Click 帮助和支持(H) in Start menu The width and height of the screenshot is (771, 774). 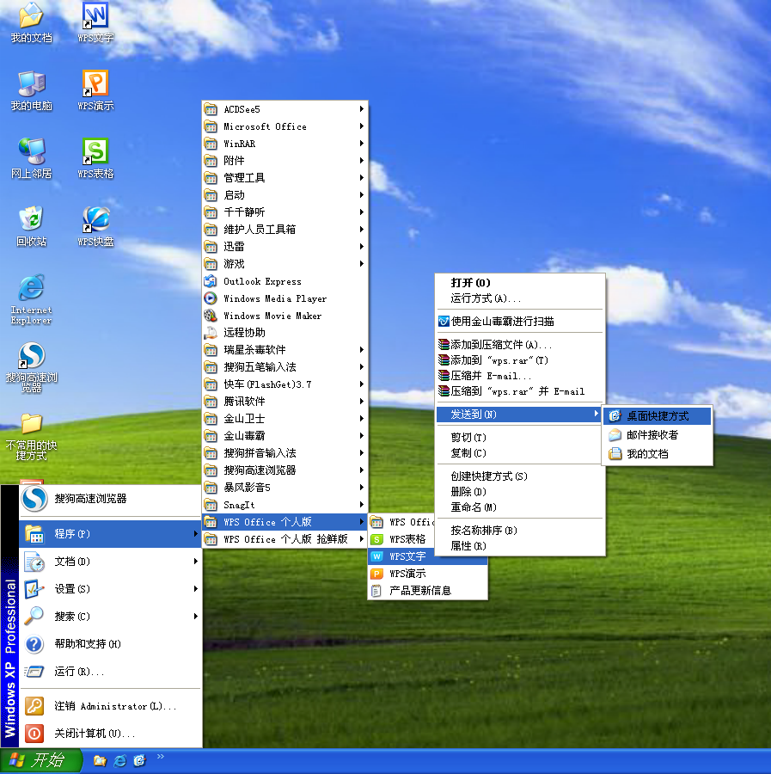tap(110, 644)
